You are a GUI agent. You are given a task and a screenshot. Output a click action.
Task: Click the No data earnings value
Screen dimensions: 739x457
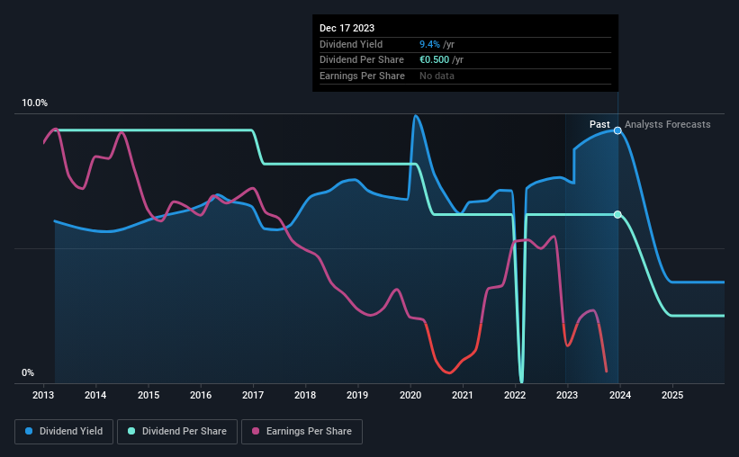tap(437, 76)
